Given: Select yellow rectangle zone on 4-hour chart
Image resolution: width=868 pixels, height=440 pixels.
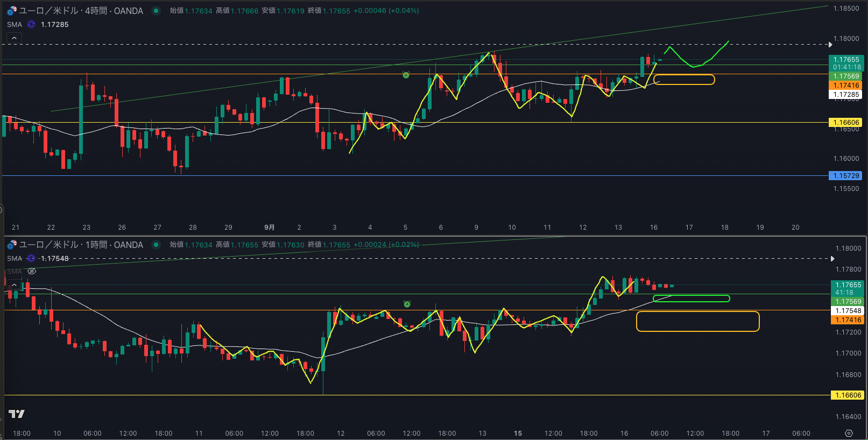Looking at the screenshot, I should (x=684, y=80).
